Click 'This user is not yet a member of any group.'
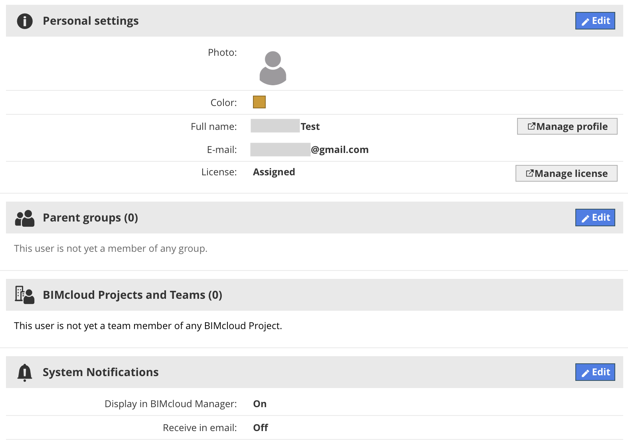The height and width of the screenshot is (447, 628). [x=111, y=249]
